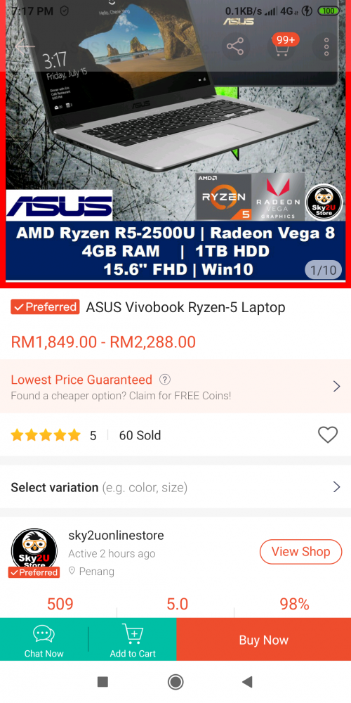351x703 pixels.
Task: Tap the share icon
Action: [234, 46]
